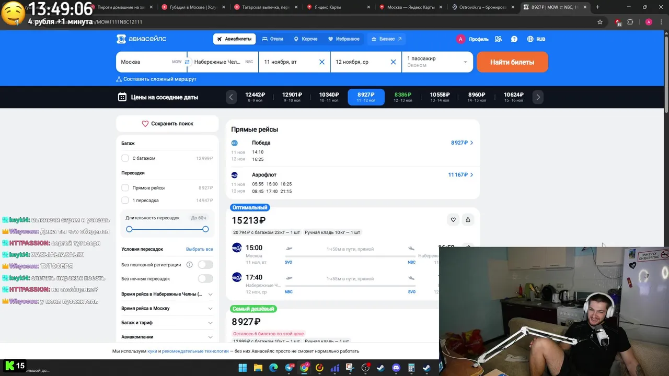The width and height of the screenshot is (669, 376).
Task: Clear the 12 ноября return date
Action: click(x=393, y=62)
